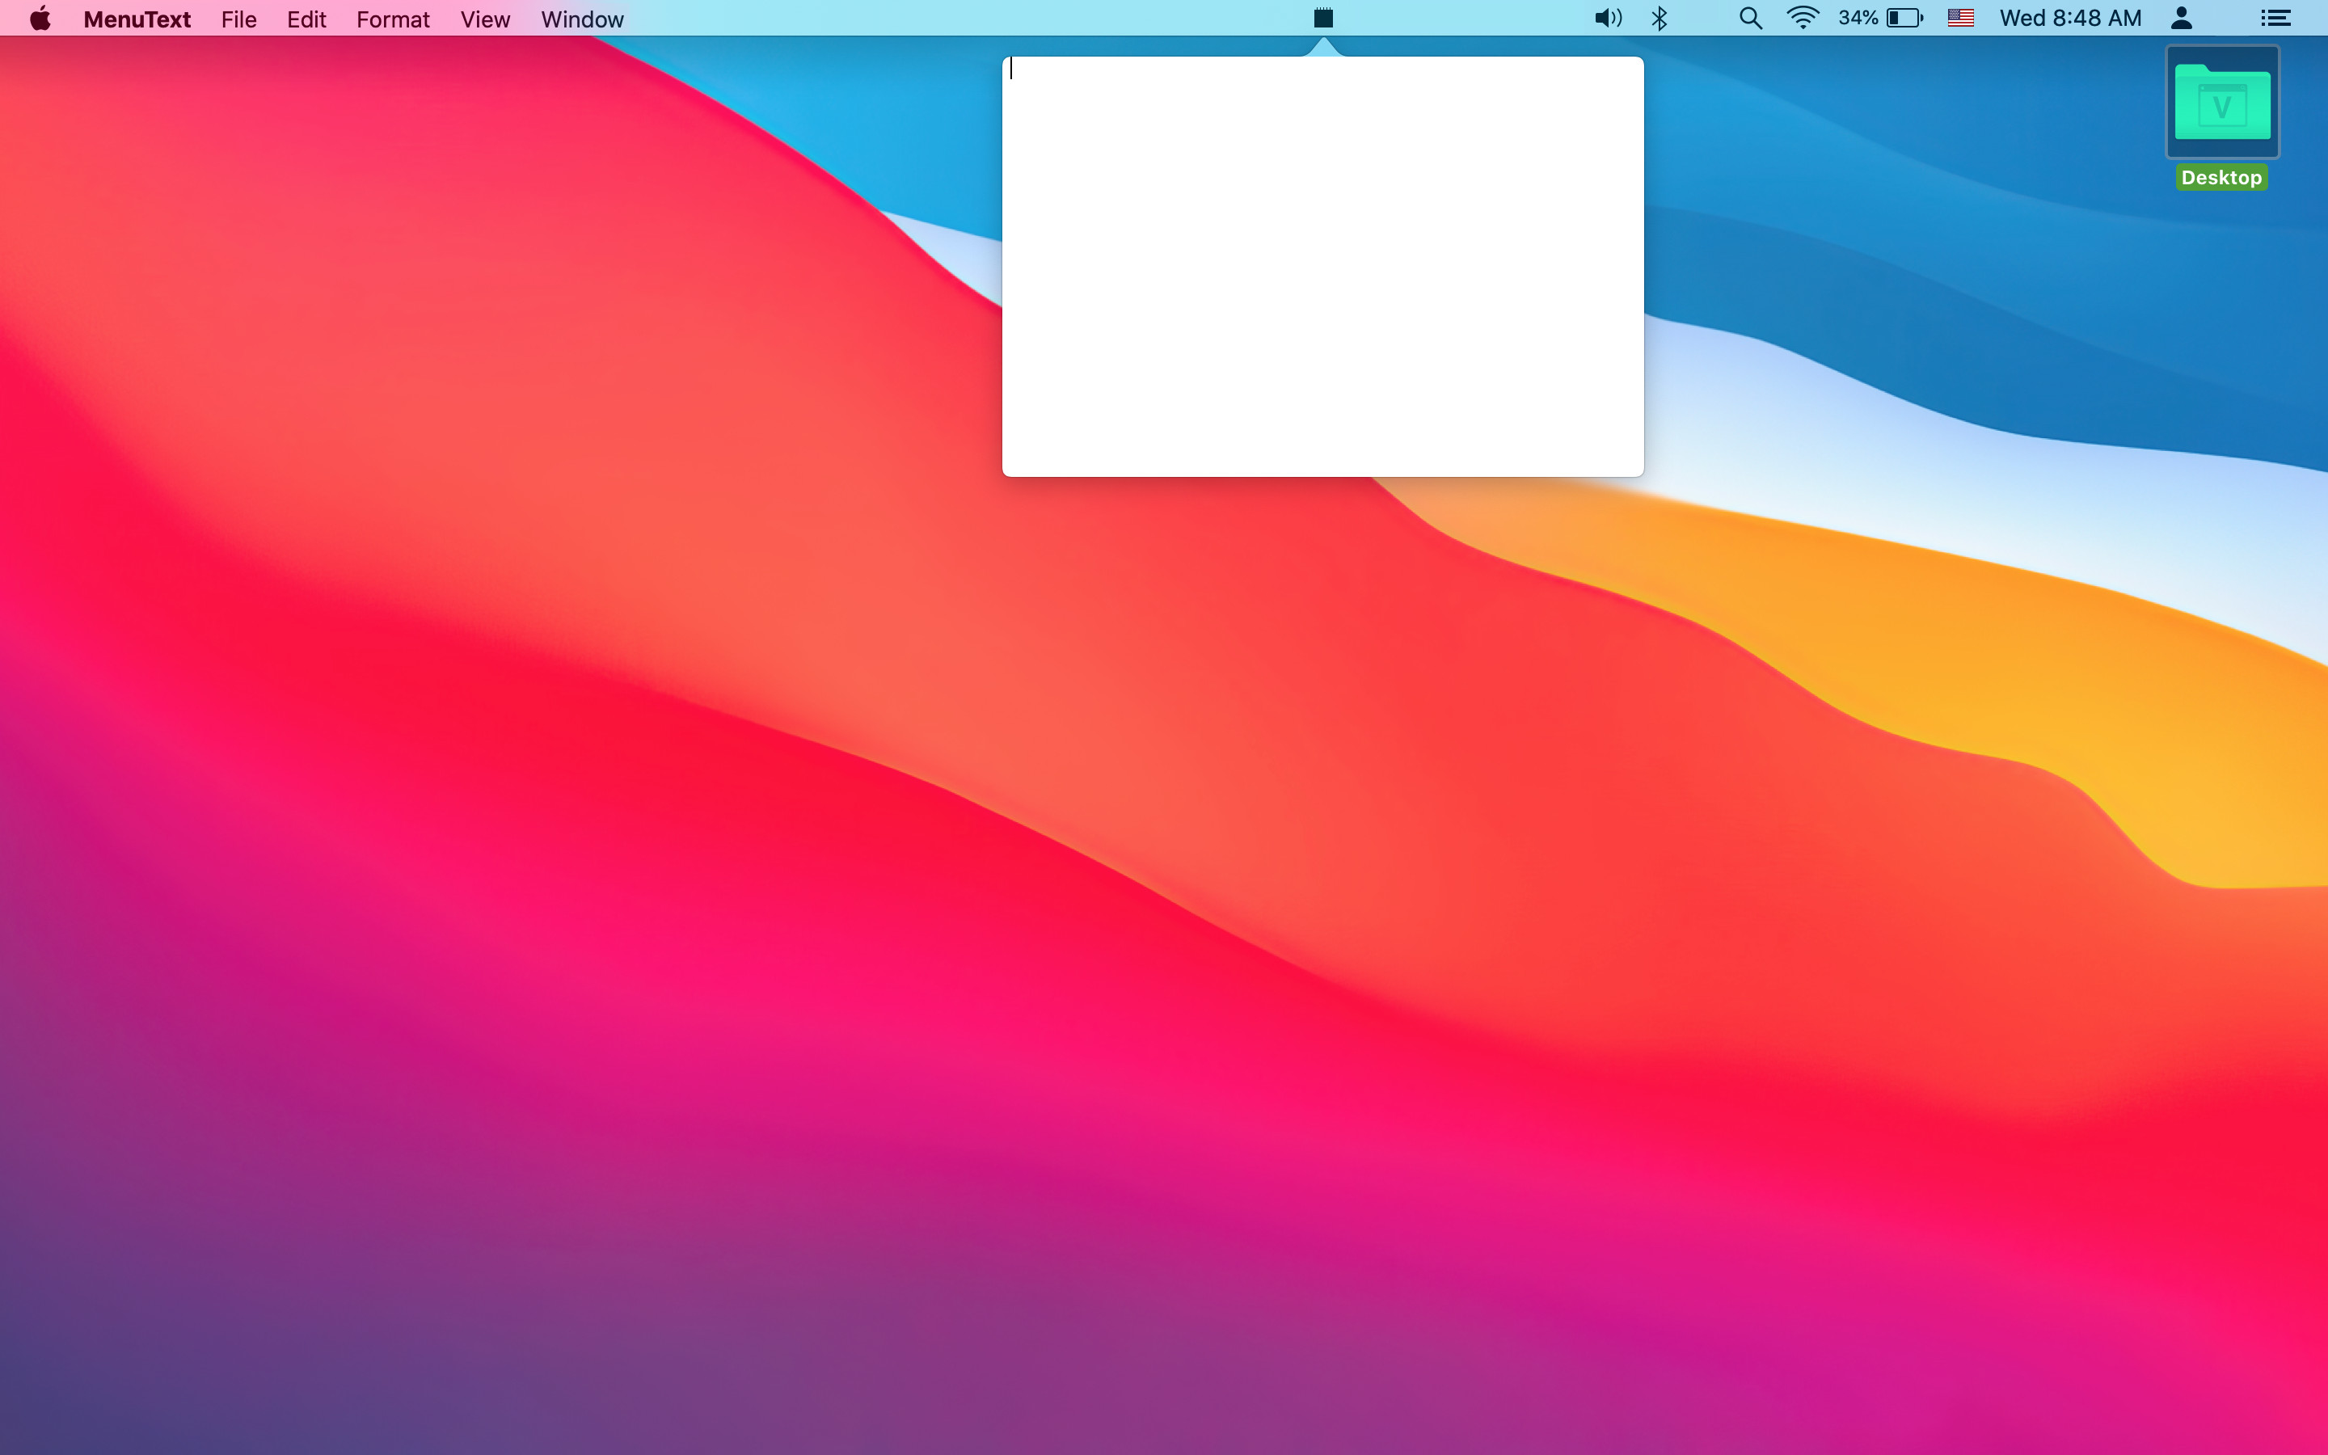Screen dimensions: 2328x1455
Task: Click the green Desktop folder name label
Action: (x=2221, y=178)
